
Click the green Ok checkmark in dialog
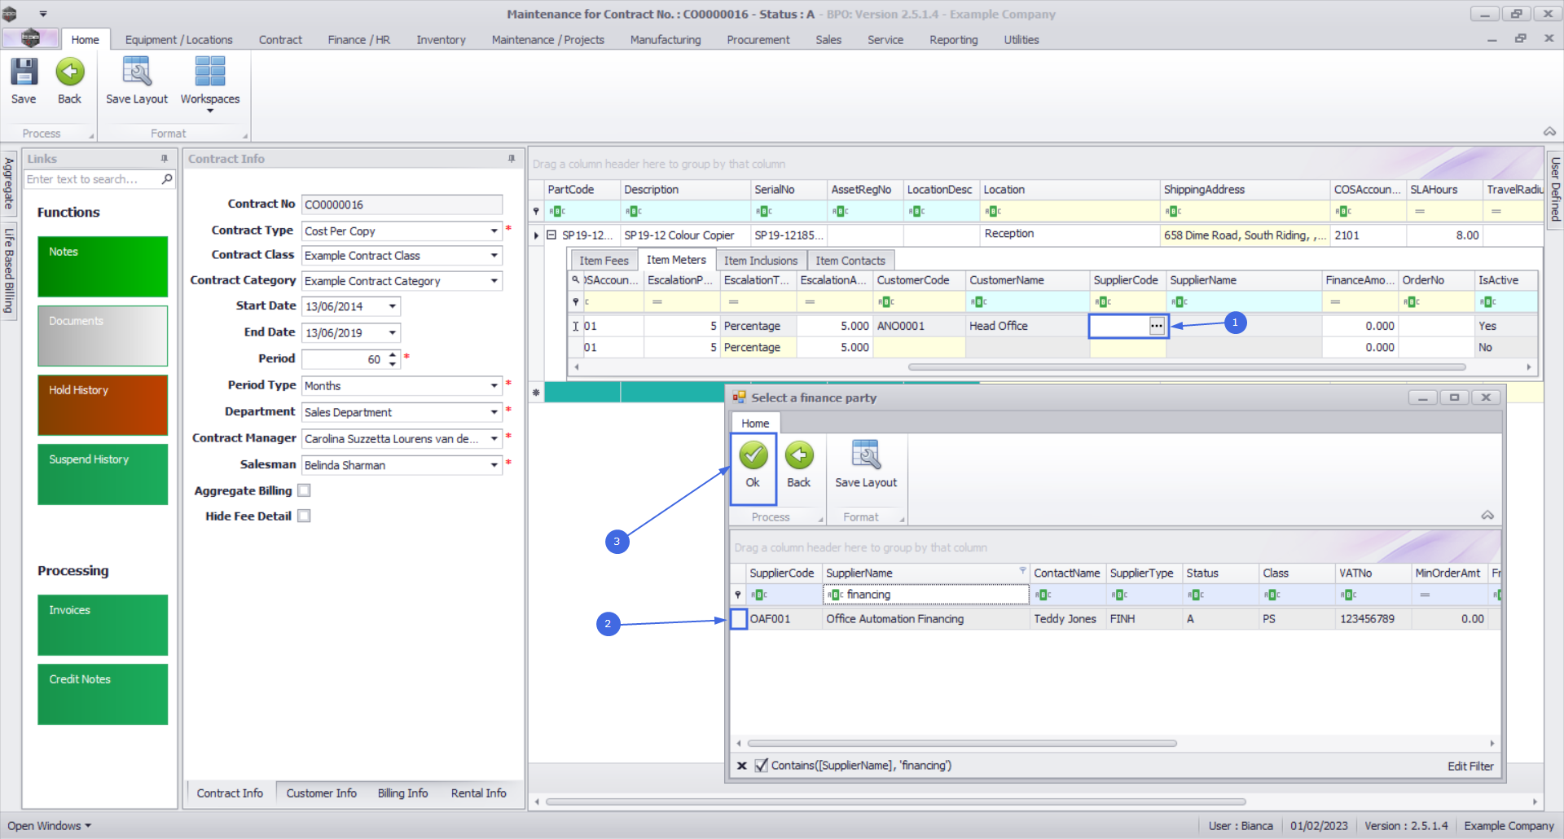(753, 456)
